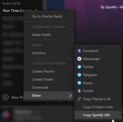
Task: Click the New Playlist button label
Action: coord(17,97)
